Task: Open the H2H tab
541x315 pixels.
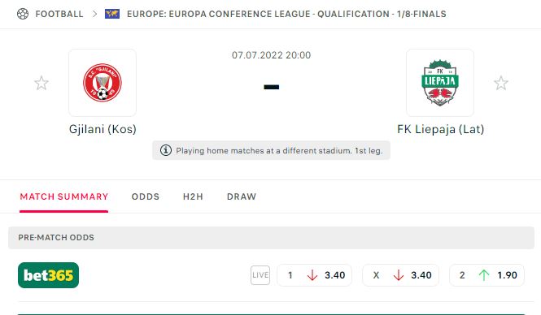Action: coord(193,196)
